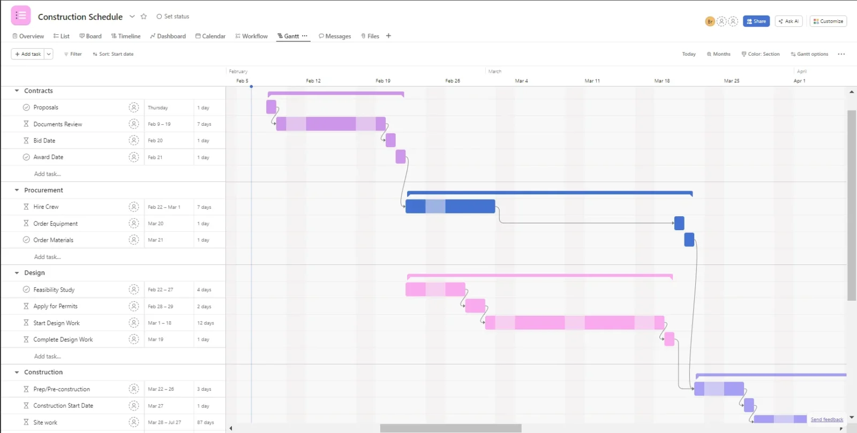The image size is (857, 433).
Task: Click Add task under Design
Action: coord(48,356)
